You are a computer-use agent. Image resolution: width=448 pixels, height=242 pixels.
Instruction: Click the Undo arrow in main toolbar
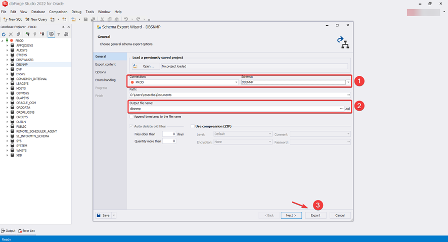[126, 19]
